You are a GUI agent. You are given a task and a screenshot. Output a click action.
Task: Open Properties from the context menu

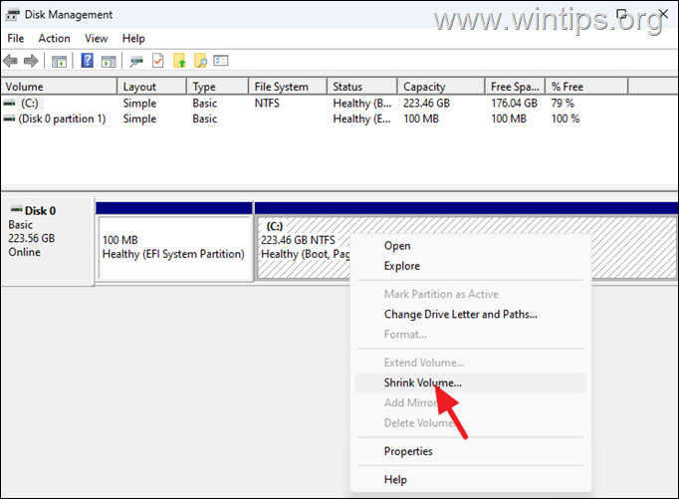(x=408, y=451)
